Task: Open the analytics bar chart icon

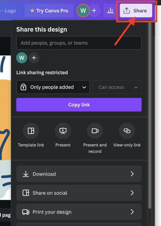Action: coord(110,10)
